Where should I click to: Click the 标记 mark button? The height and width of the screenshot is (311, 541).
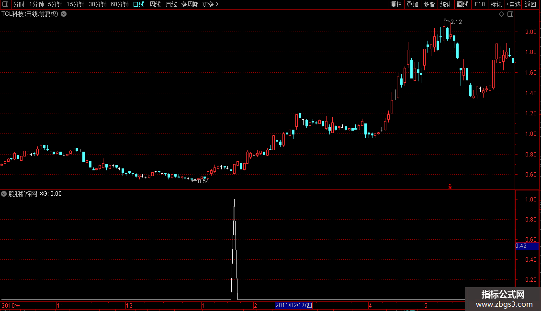coord(496,4)
